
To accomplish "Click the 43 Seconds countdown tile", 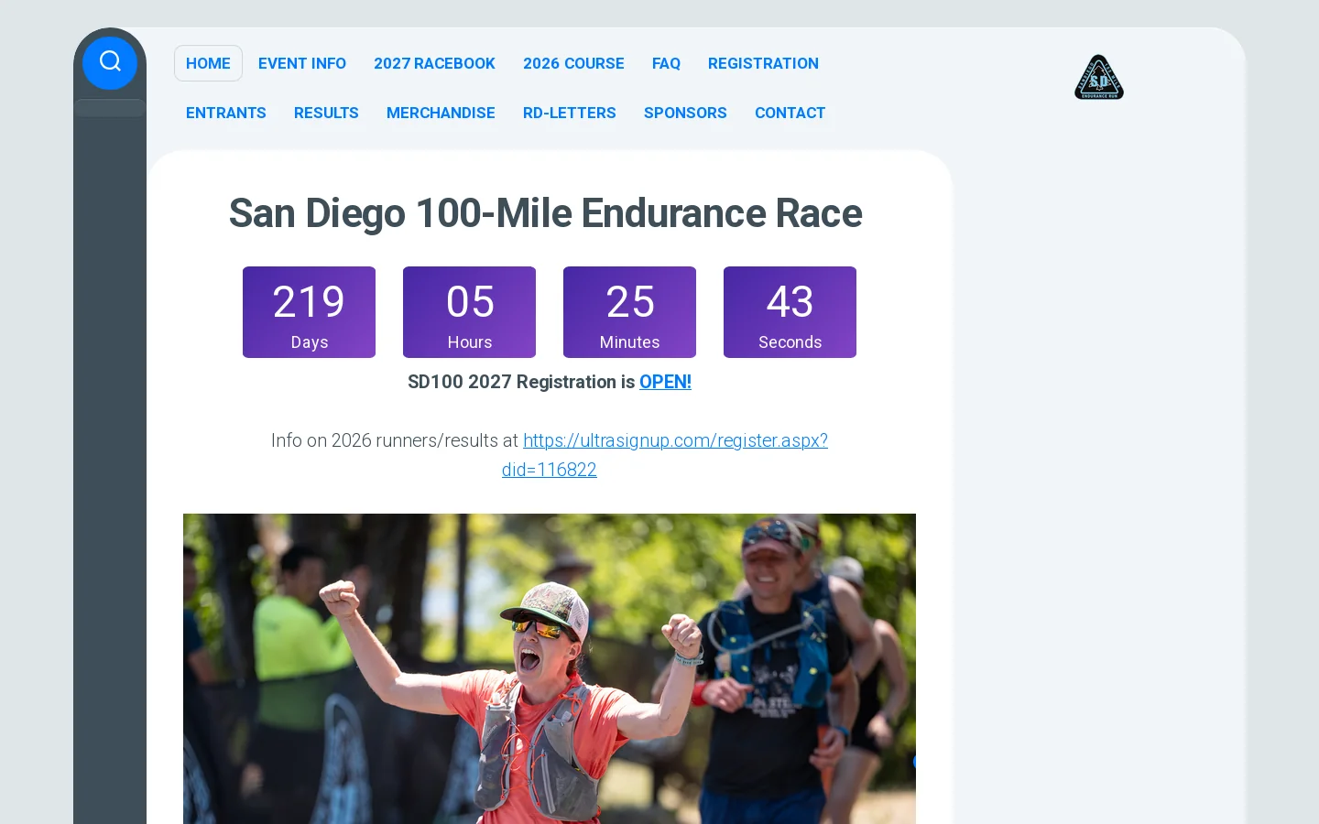I will tap(790, 312).
